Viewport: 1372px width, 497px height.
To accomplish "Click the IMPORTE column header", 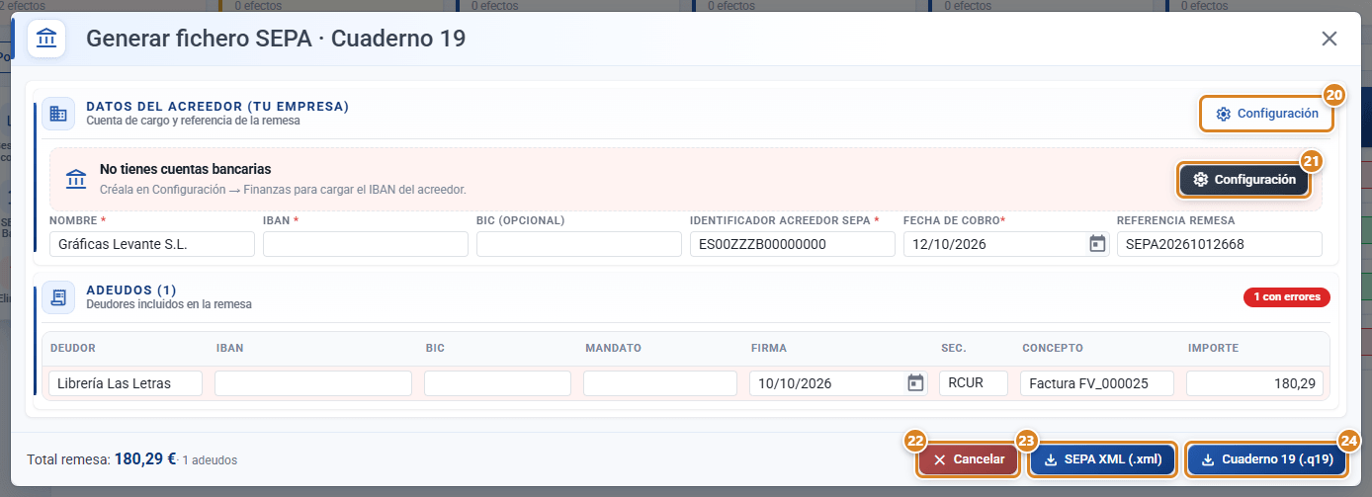I will [x=1213, y=348].
